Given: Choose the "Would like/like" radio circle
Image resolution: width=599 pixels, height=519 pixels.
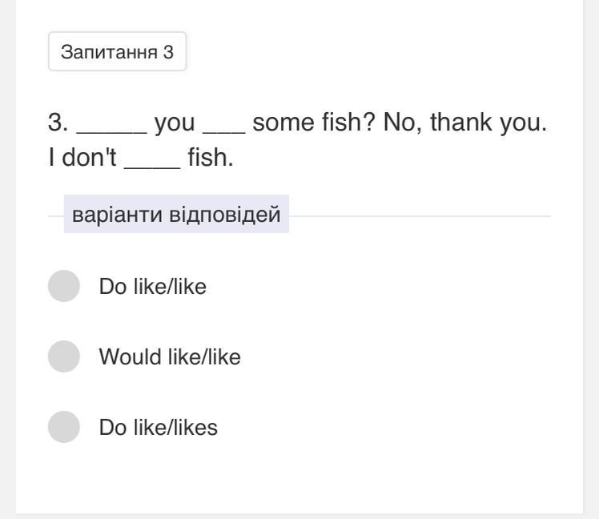Looking at the screenshot, I should [64, 357].
